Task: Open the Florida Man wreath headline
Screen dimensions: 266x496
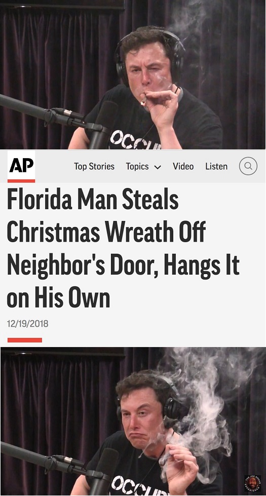Action: 123,249
